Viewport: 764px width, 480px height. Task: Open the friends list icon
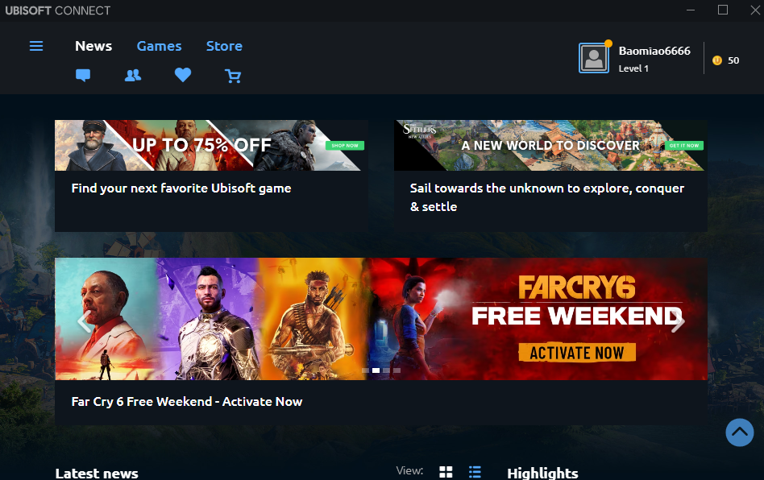[x=132, y=75]
